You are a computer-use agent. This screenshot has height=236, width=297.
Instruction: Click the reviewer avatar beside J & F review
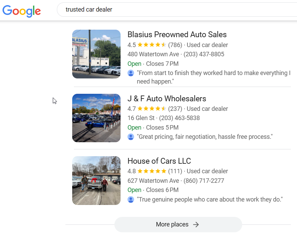click(x=130, y=137)
